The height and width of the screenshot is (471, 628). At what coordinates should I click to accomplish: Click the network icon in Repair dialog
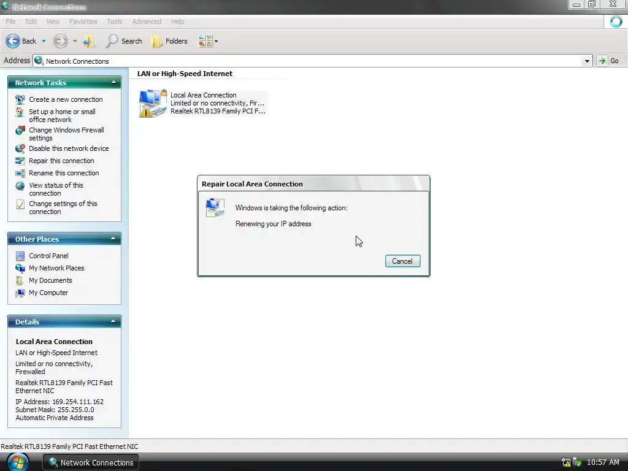pyautogui.click(x=215, y=207)
